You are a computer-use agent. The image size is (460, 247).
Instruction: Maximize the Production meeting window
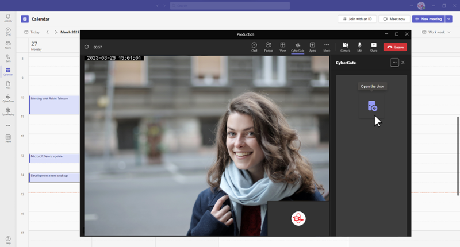click(397, 34)
